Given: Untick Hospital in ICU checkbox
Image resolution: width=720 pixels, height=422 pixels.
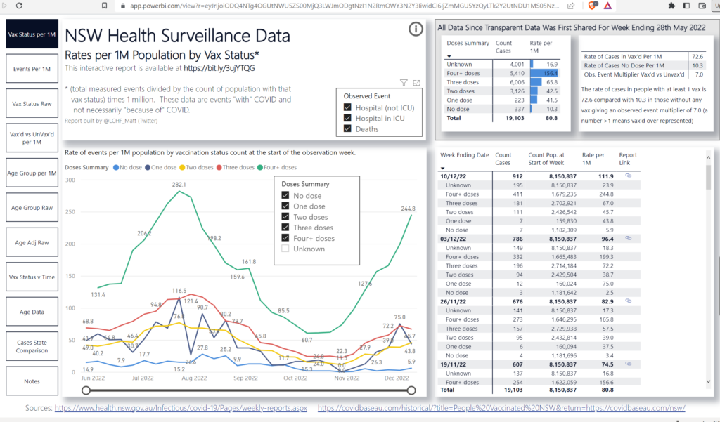Looking at the screenshot, I should pos(348,119).
